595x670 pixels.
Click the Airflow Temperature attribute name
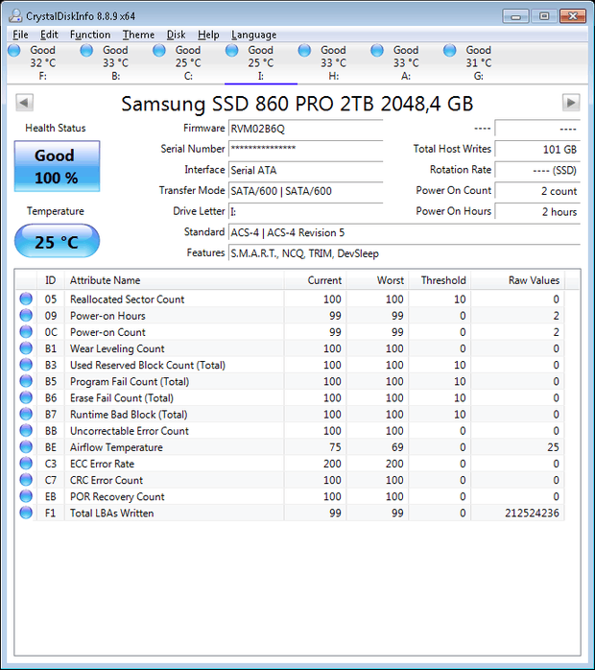(x=116, y=447)
